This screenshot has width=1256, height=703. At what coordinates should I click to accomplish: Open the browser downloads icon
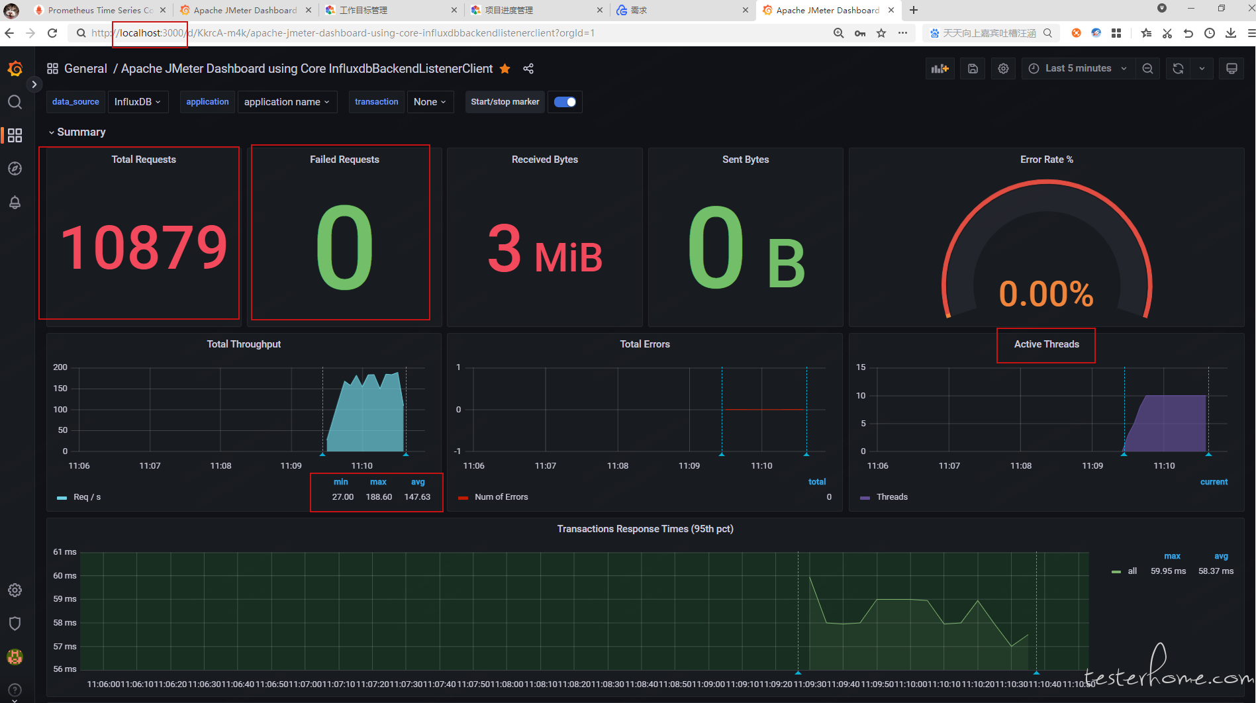tap(1230, 33)
